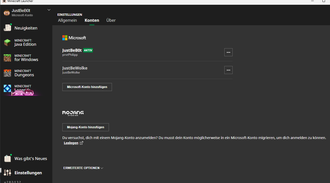
Task: Click the external link icon beside Loslegen
Action: [x=81, y=143]
